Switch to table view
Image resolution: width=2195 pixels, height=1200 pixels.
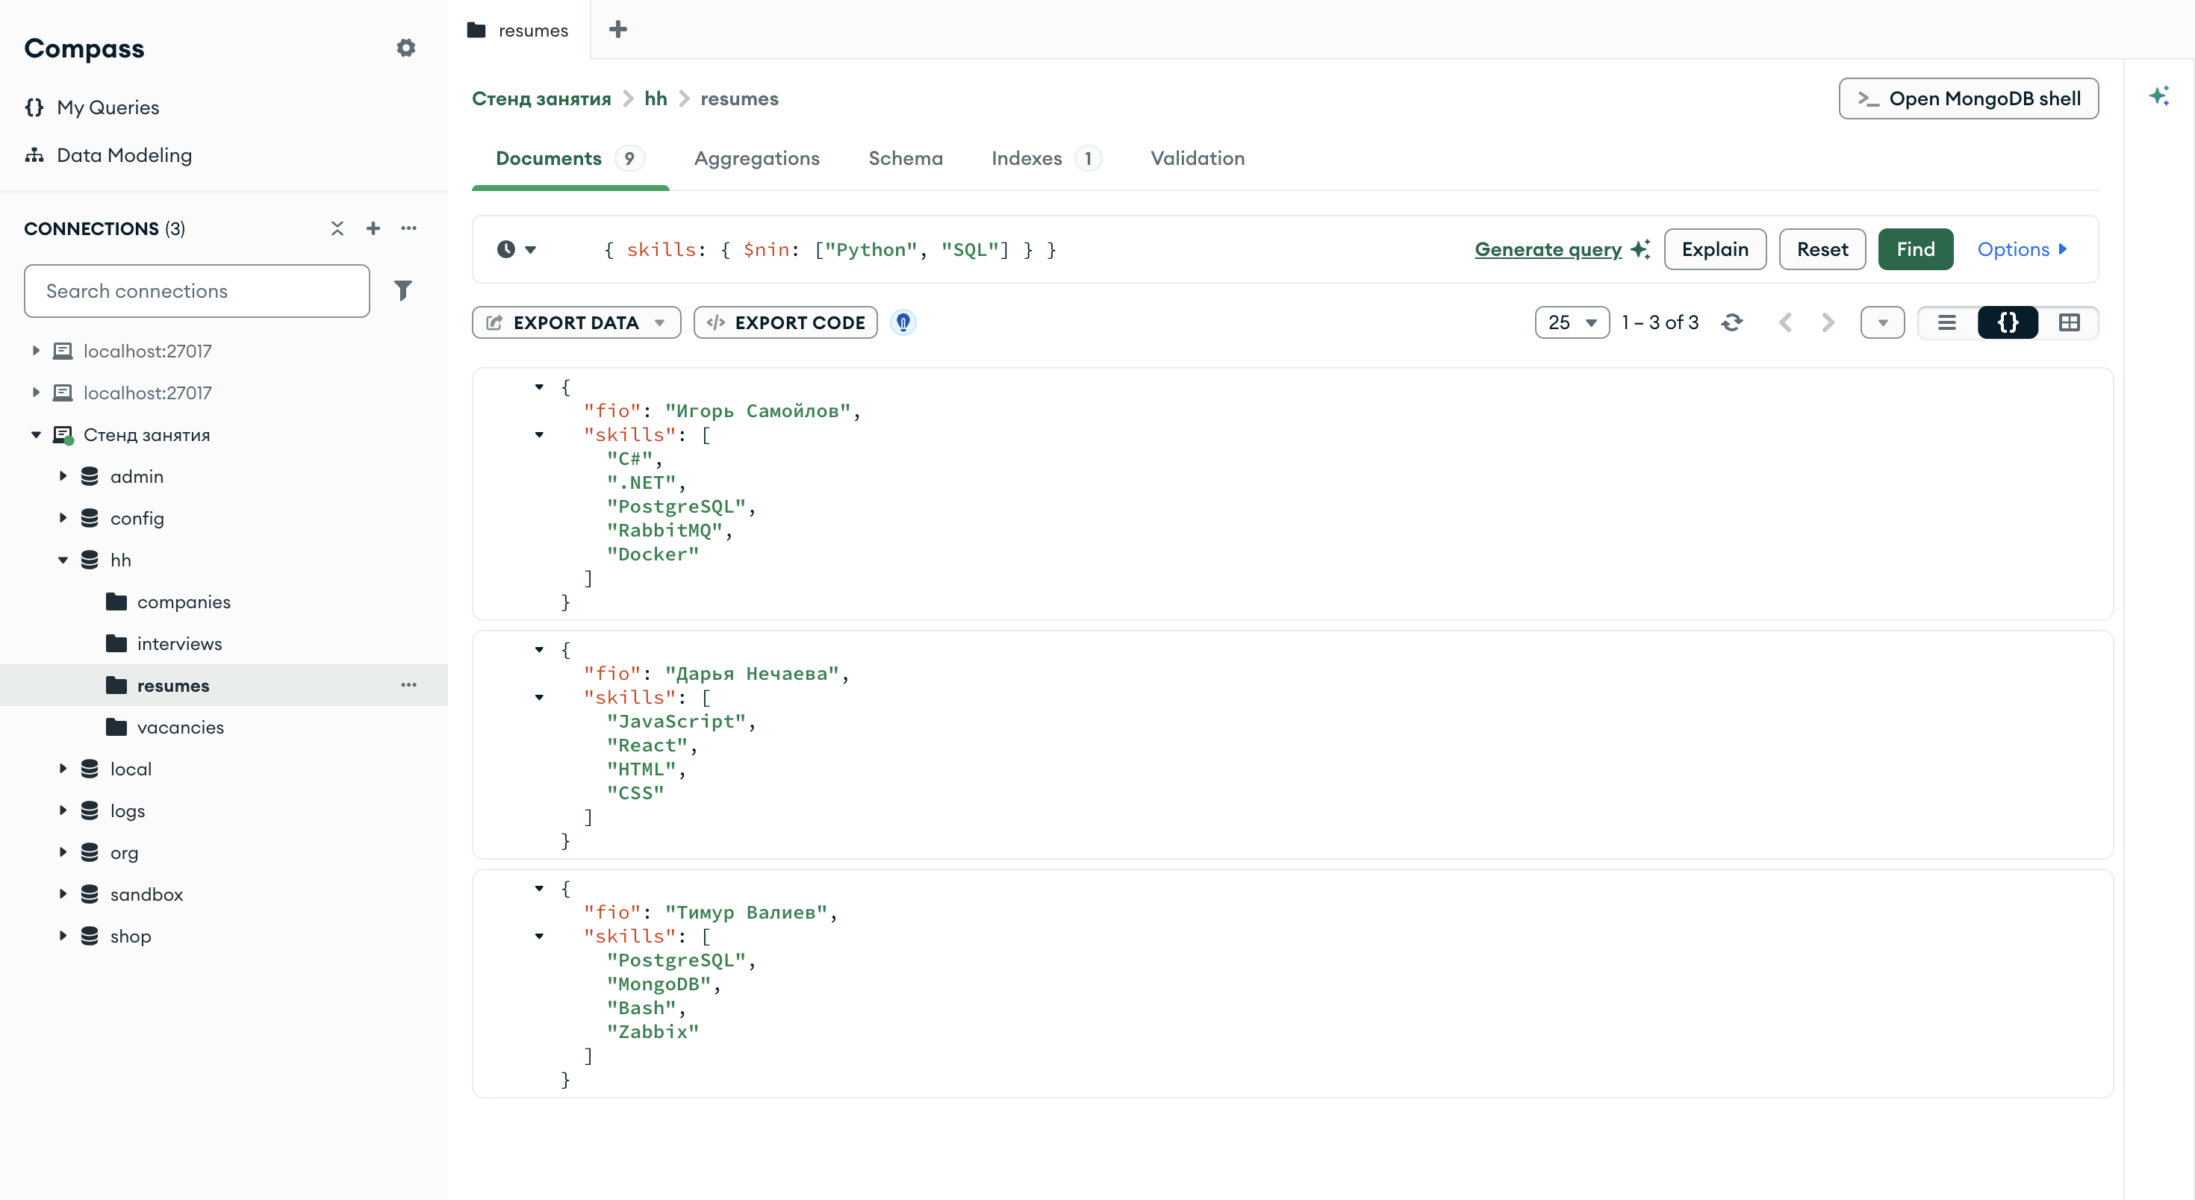pos(2069,323)
